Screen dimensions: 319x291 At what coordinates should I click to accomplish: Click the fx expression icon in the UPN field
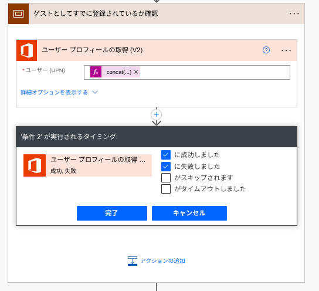(x=96, y=72)
